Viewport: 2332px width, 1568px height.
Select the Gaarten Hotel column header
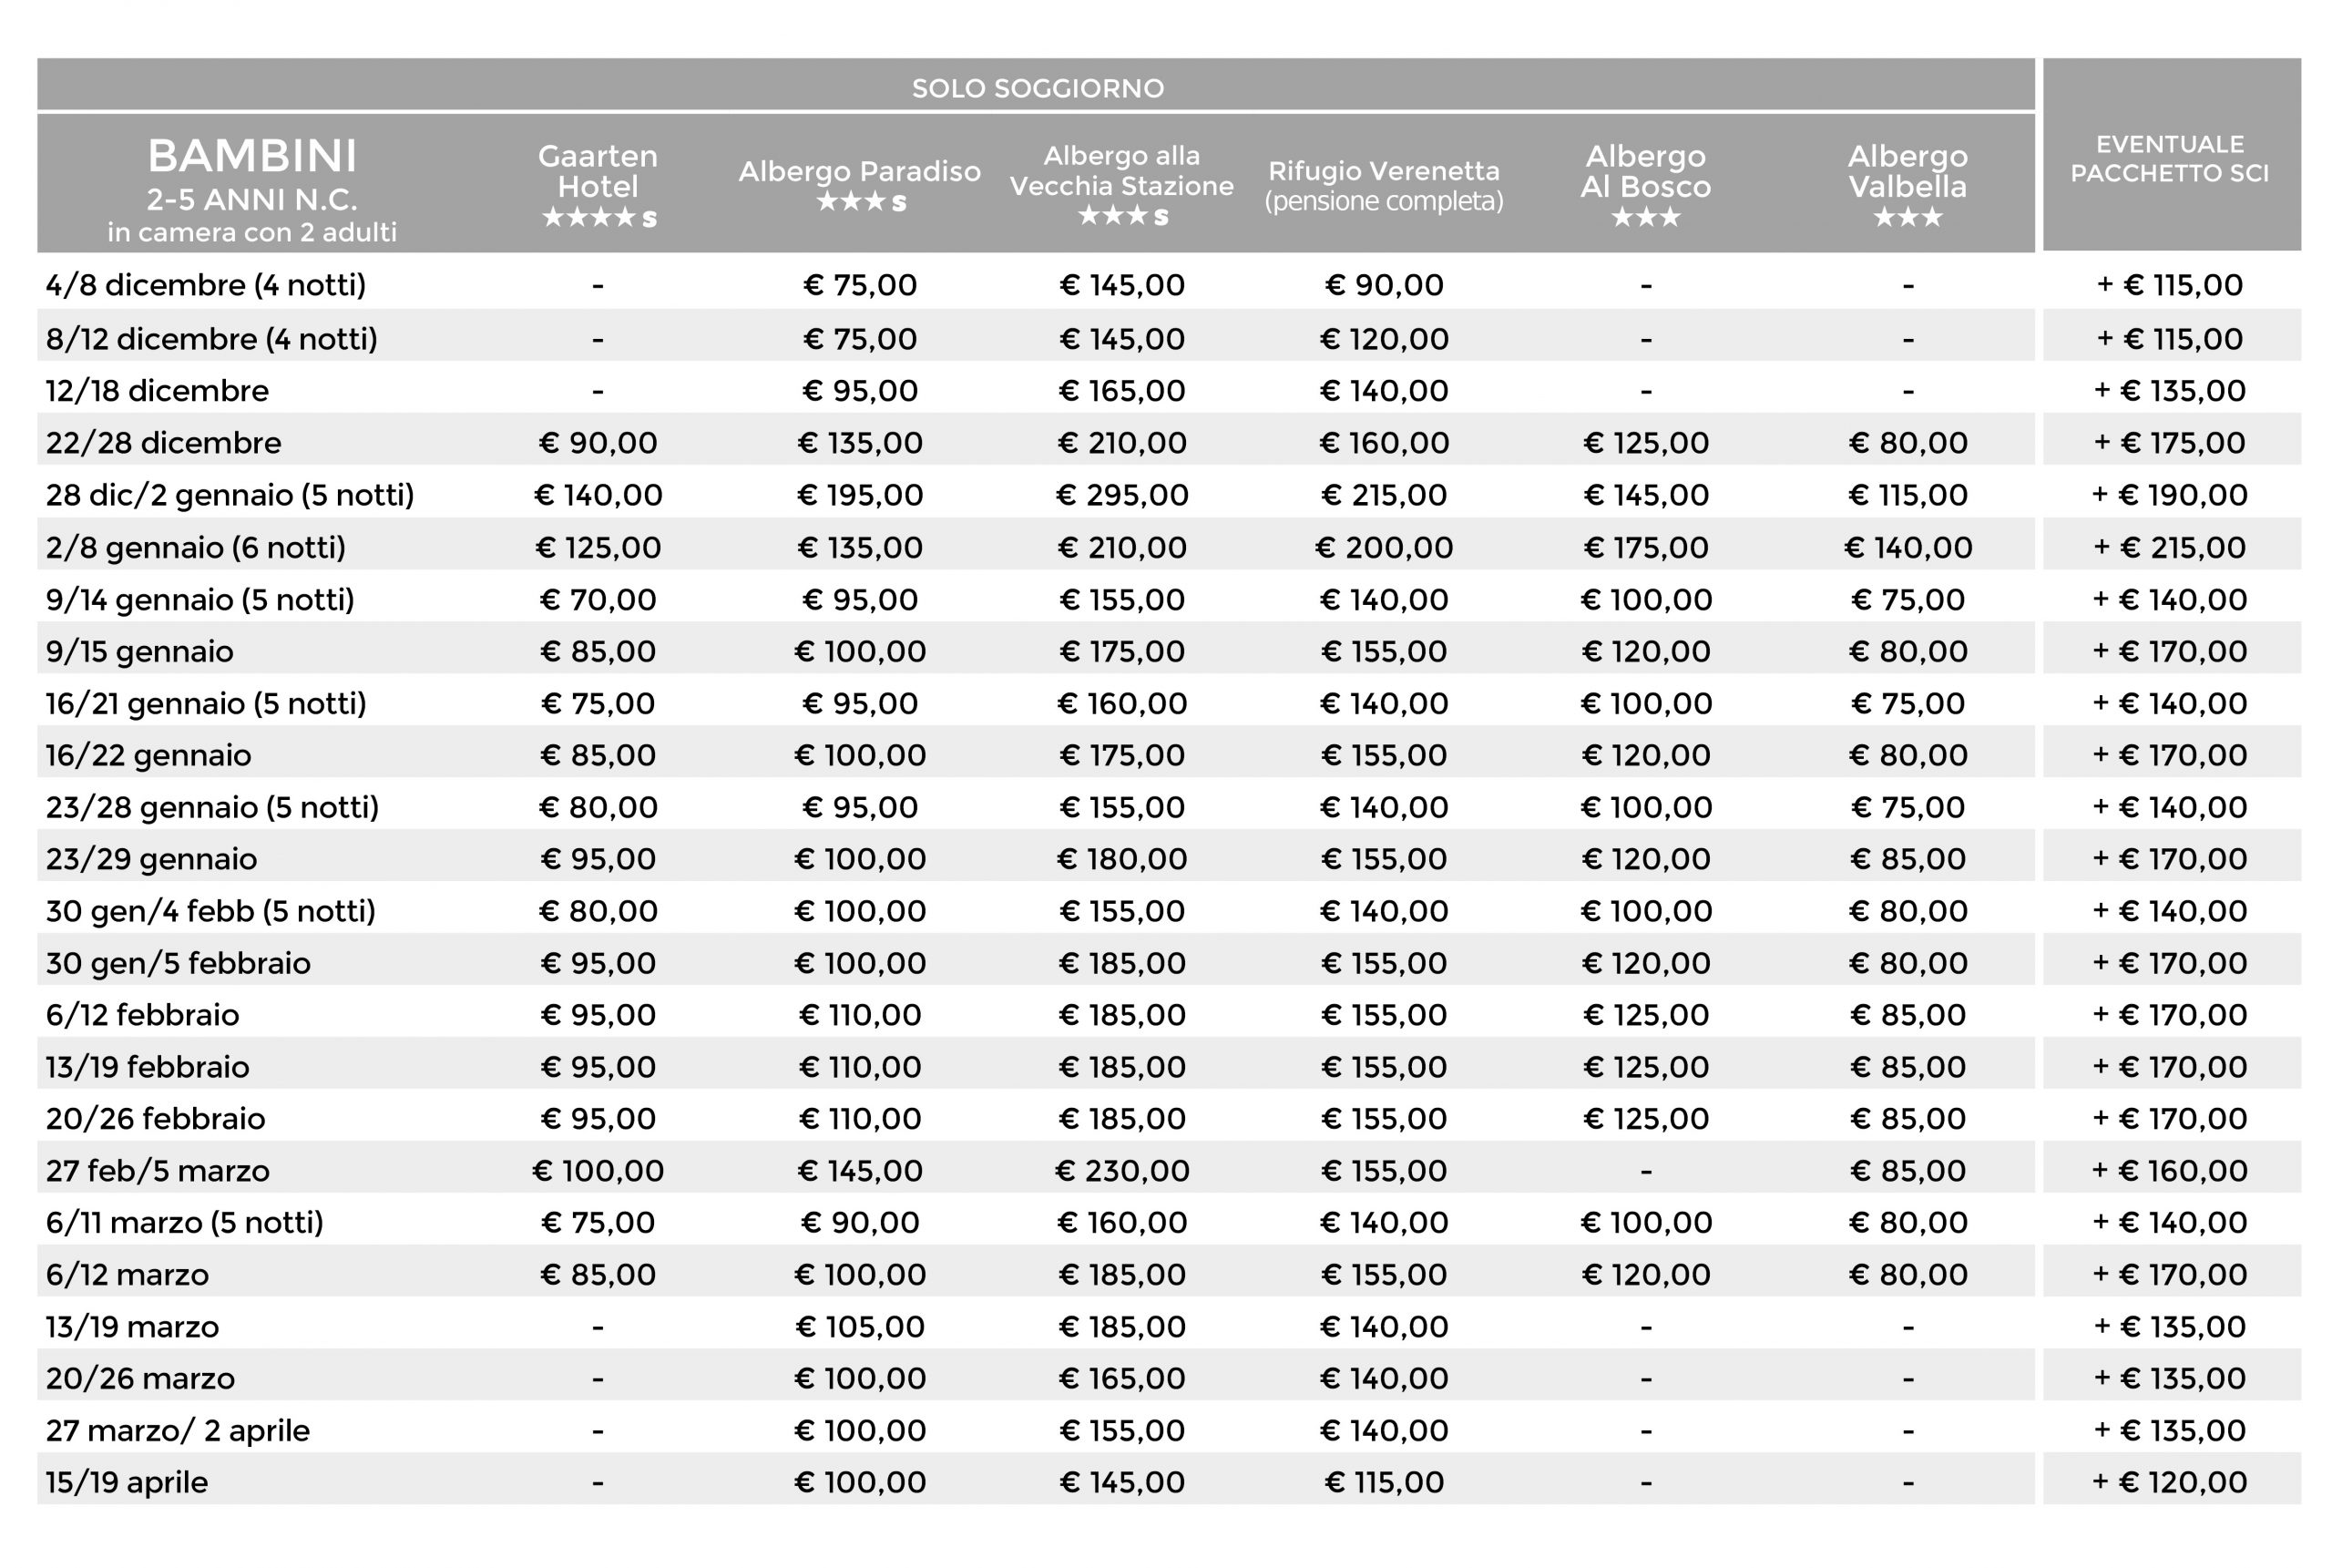(598, 186)
